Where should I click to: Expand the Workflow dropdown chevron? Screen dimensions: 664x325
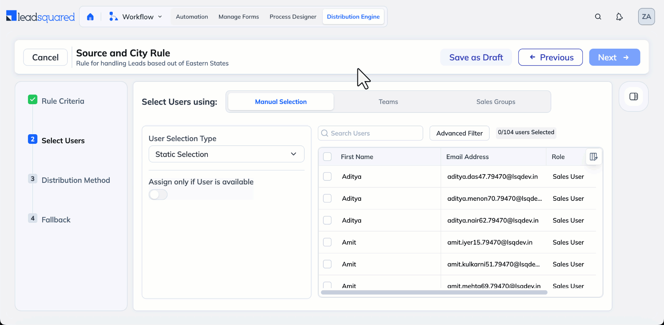click(160, 17)
